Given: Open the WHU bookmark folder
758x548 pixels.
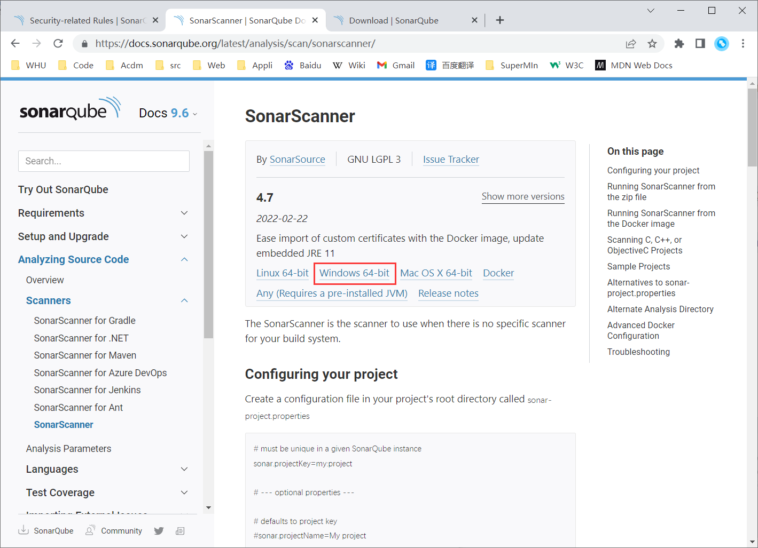Looking at the screenshot, I should tap(29, 65).
